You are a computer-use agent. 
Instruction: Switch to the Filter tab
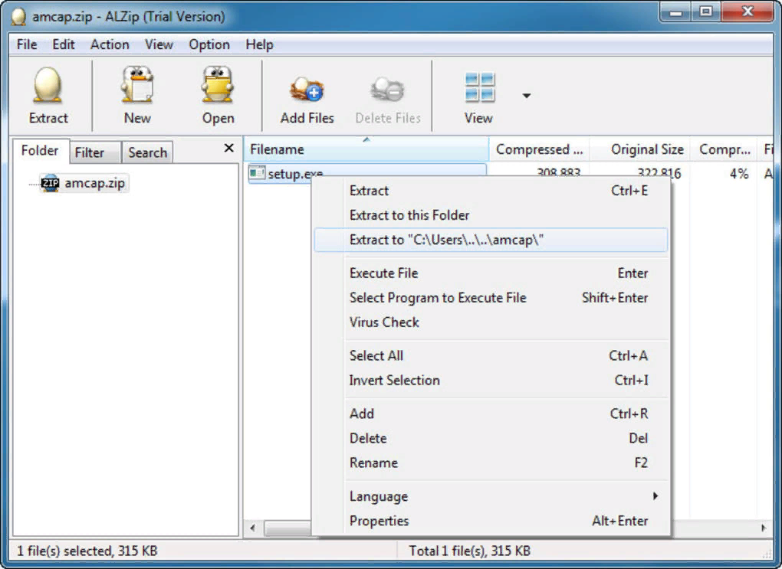90,152
